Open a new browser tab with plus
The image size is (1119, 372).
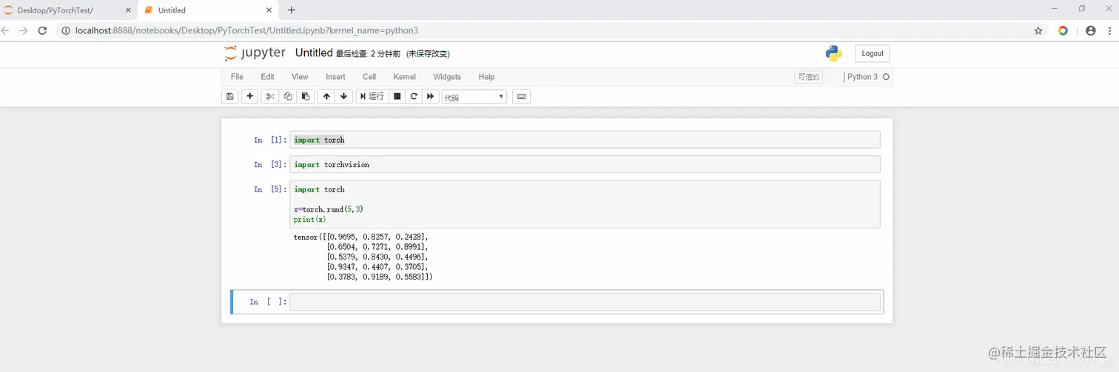[292, 10]
